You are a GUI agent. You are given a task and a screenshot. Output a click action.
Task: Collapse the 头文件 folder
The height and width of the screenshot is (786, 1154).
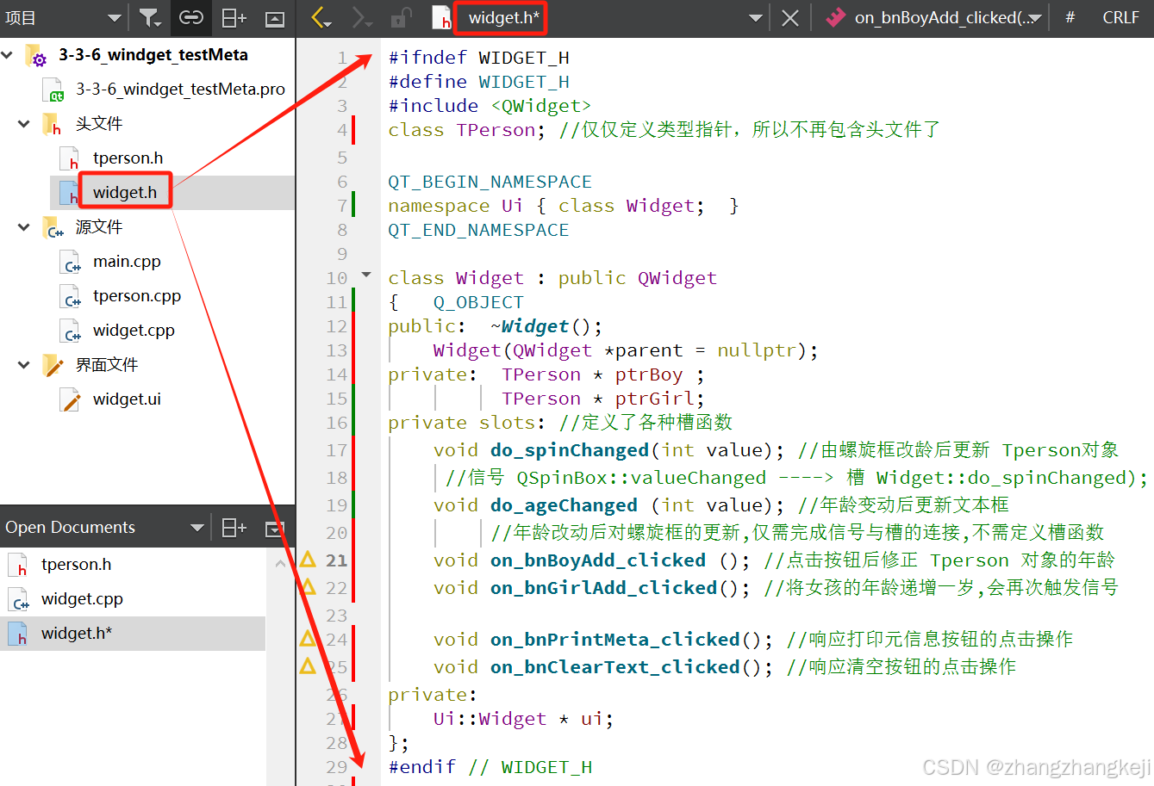pos(24,124)
